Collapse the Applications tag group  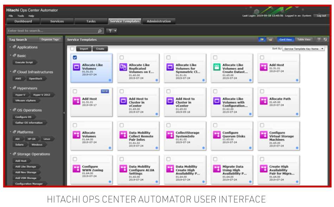click(x=10, y=47)
